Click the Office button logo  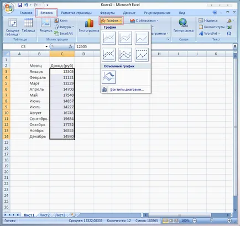click(9, 8)
